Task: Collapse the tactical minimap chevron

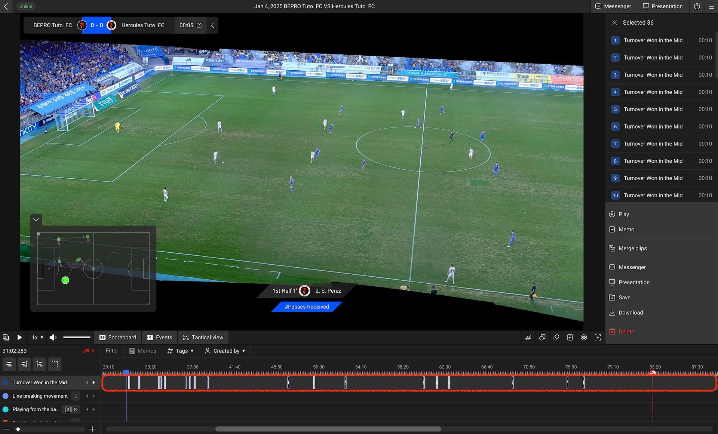Action: pos(36,220)
